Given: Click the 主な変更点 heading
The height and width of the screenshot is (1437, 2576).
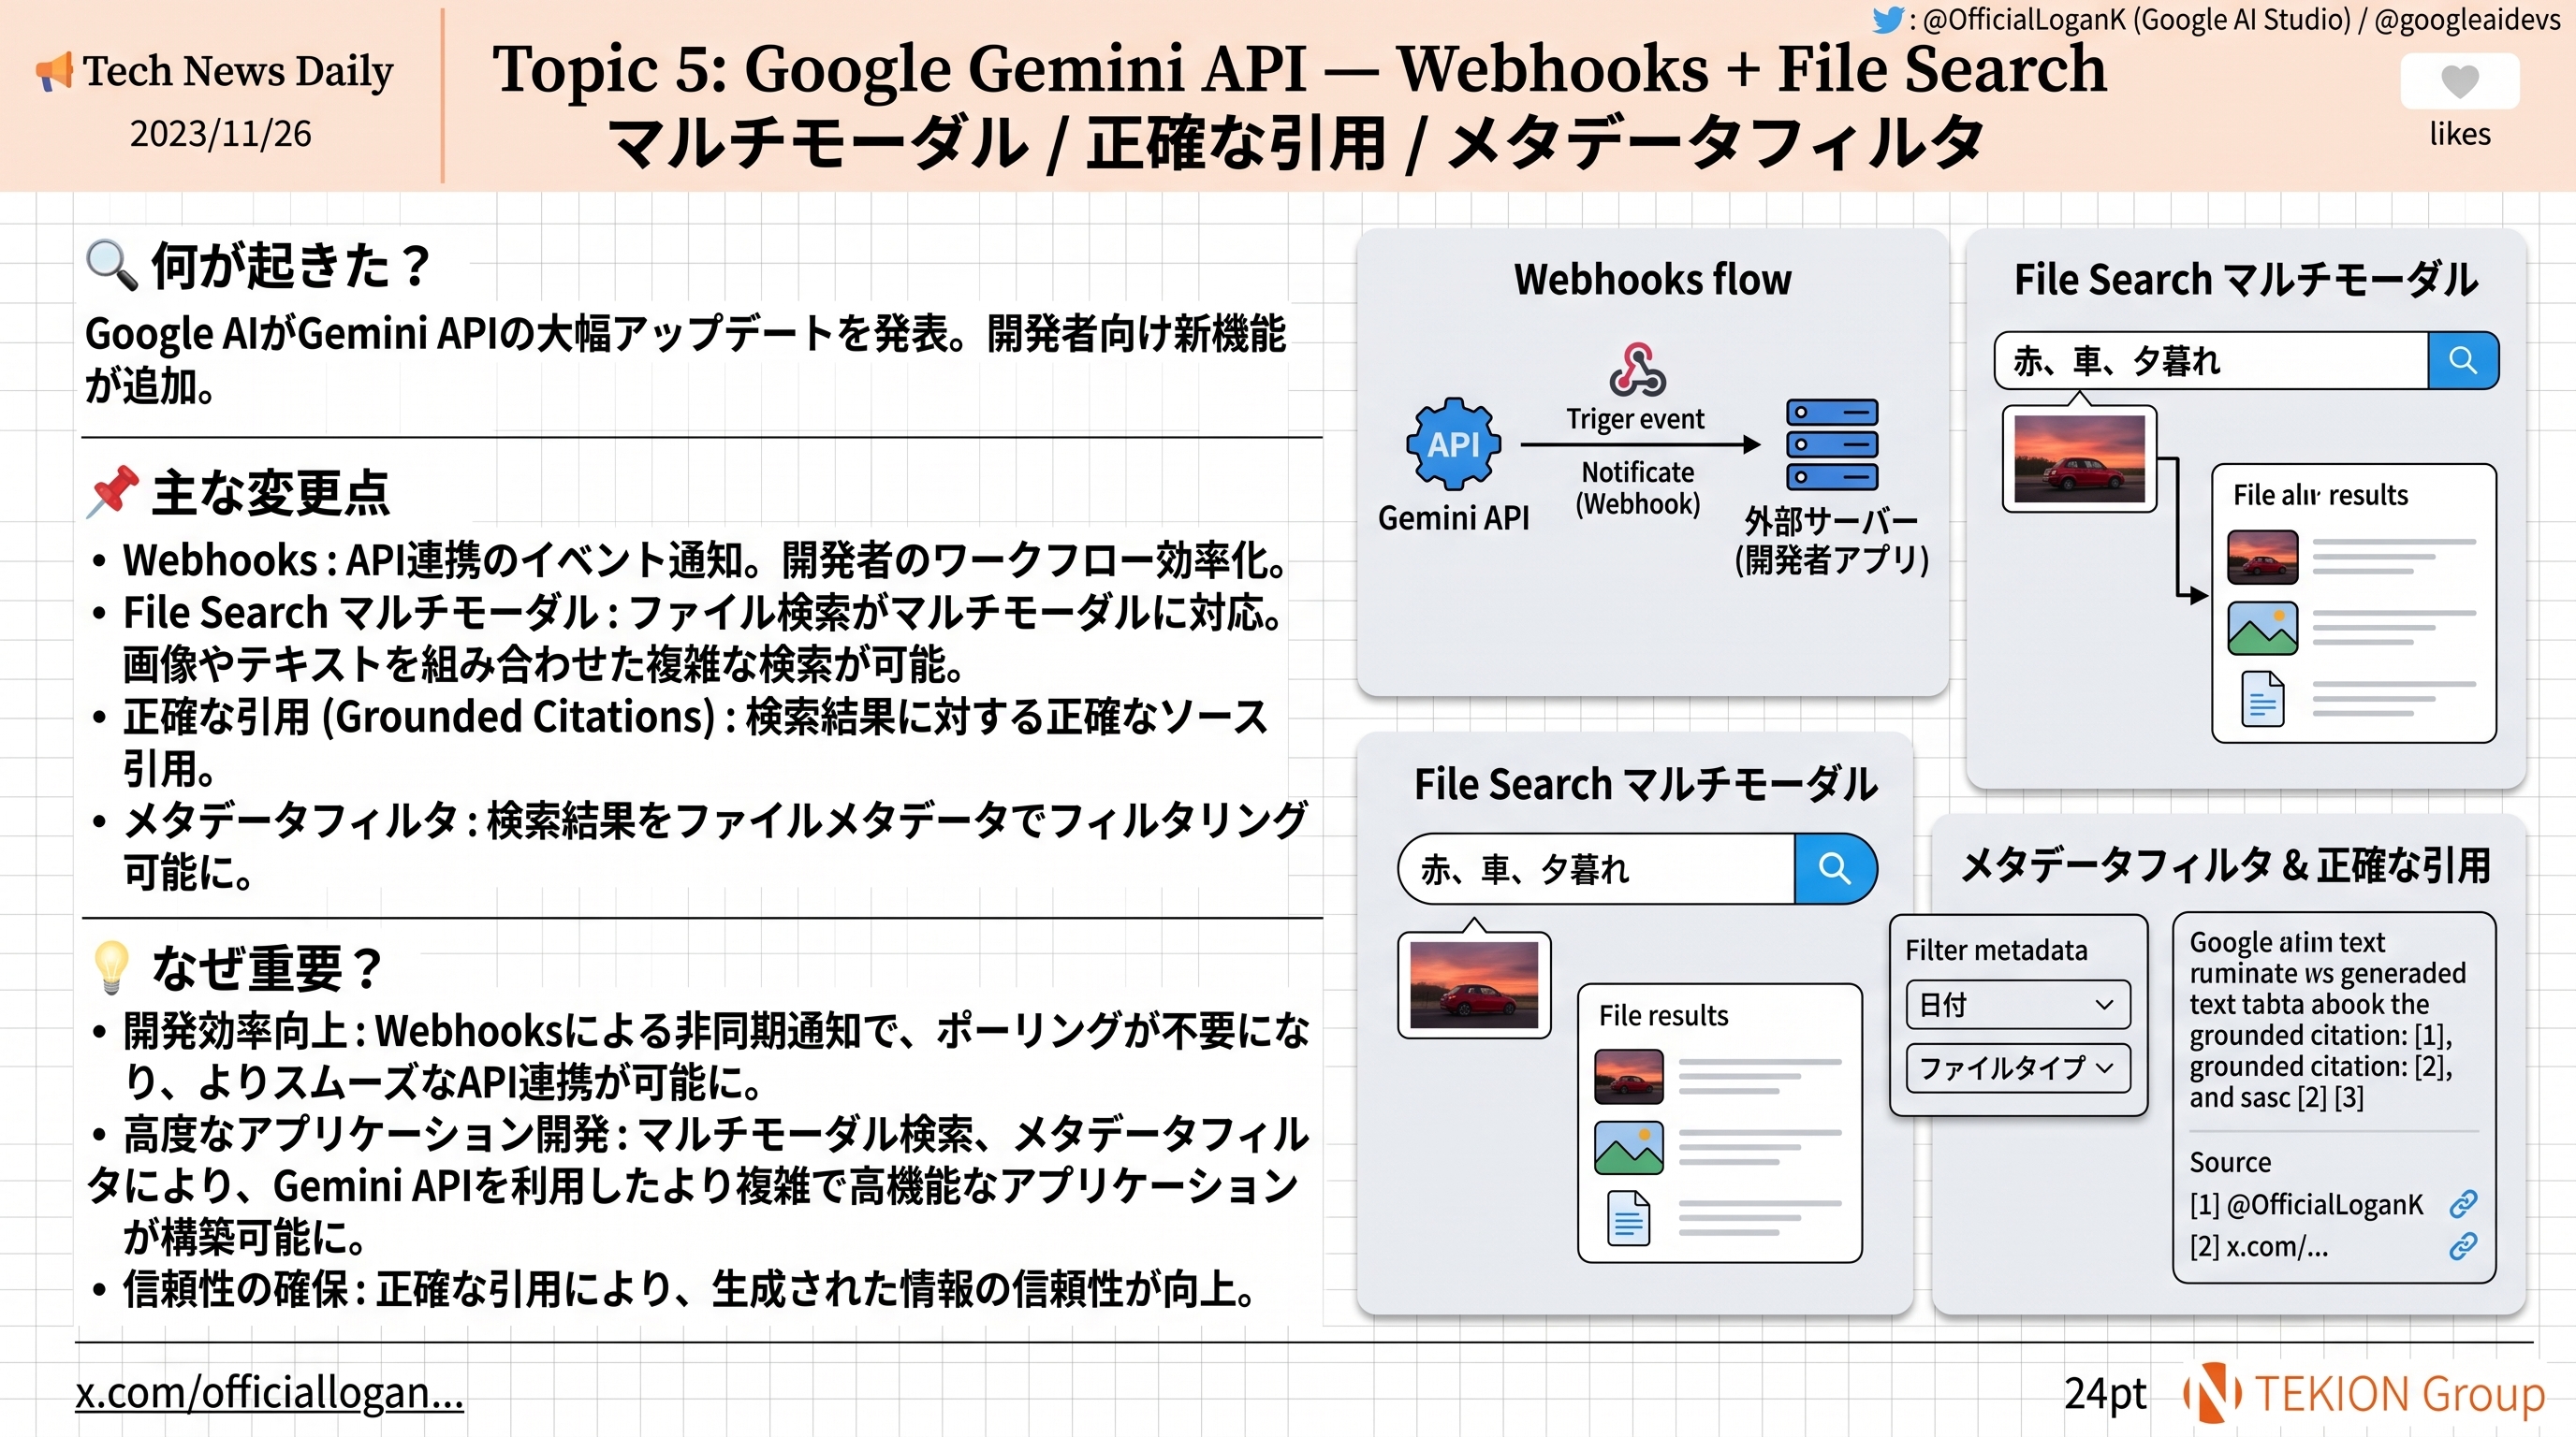Looking at the screenshot, I should tap(270, 492).
